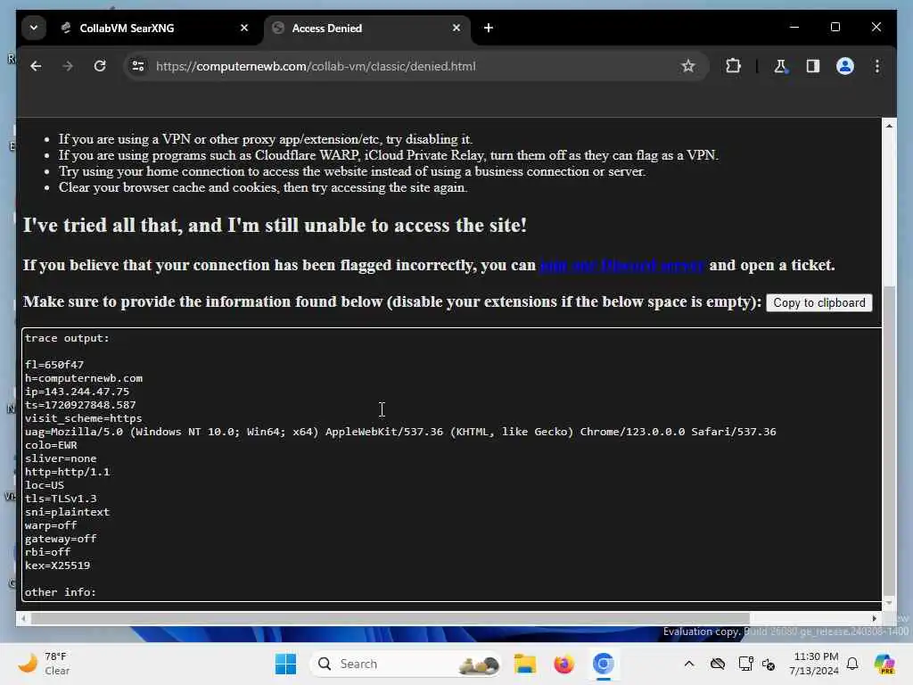Expand the tab search dropdown
Image resolution: width=913 pixels, height=685 pixels.
(34, 28)
